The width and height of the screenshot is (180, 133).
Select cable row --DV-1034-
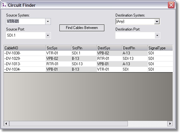(x=88, y=69)
